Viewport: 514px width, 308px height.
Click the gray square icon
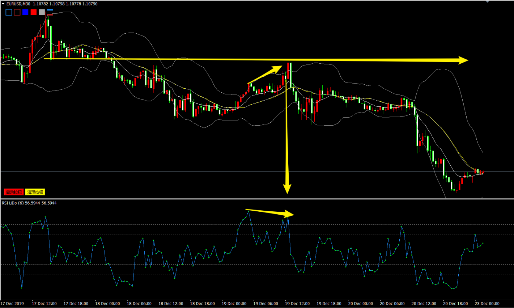42,12
